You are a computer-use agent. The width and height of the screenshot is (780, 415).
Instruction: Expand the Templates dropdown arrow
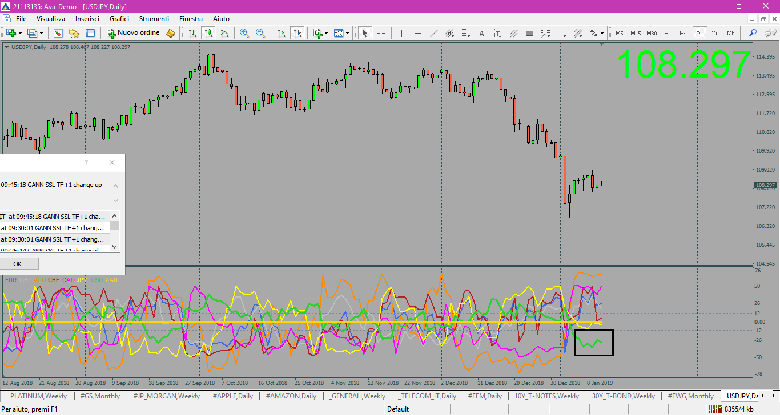(x=347, y=33)
